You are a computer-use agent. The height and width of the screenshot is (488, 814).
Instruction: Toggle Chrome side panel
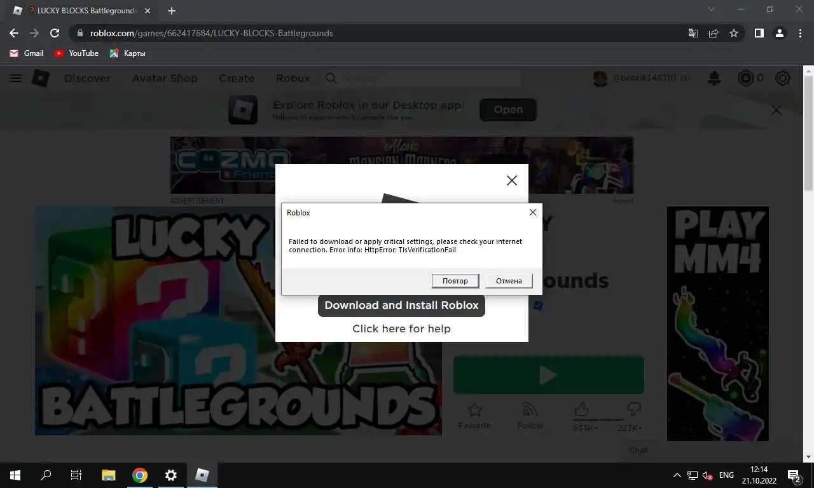(x=759, y=33)
